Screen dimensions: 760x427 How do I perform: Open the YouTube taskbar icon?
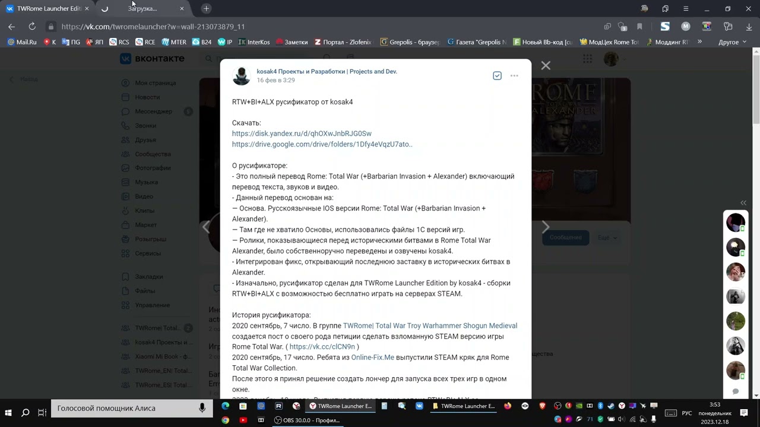click(x=243, y=420)
